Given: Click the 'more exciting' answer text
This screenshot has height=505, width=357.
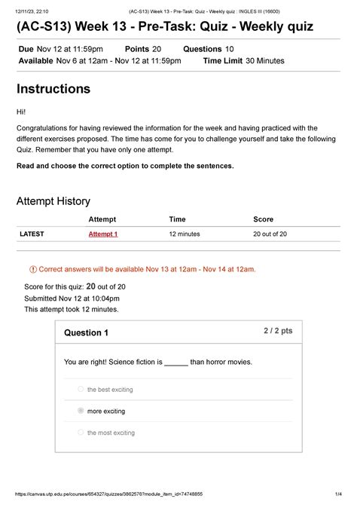Looking at the screenshot, I should (x=106, y=412).
